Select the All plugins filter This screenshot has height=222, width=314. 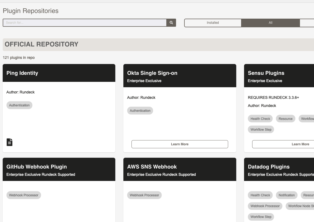tap(270, 23)
